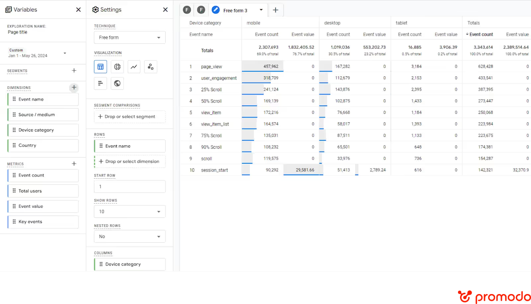
Task: Click the 25% Scroll row label
Action: (x=211, y=90)
